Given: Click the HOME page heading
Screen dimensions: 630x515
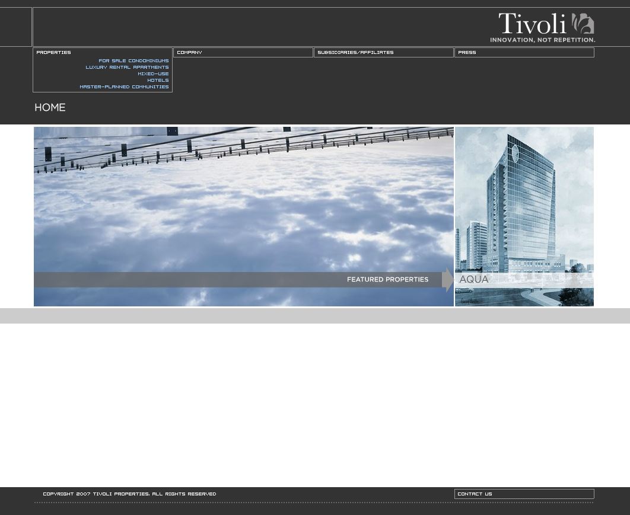Looking at the screenshot, I should (50, 108).
